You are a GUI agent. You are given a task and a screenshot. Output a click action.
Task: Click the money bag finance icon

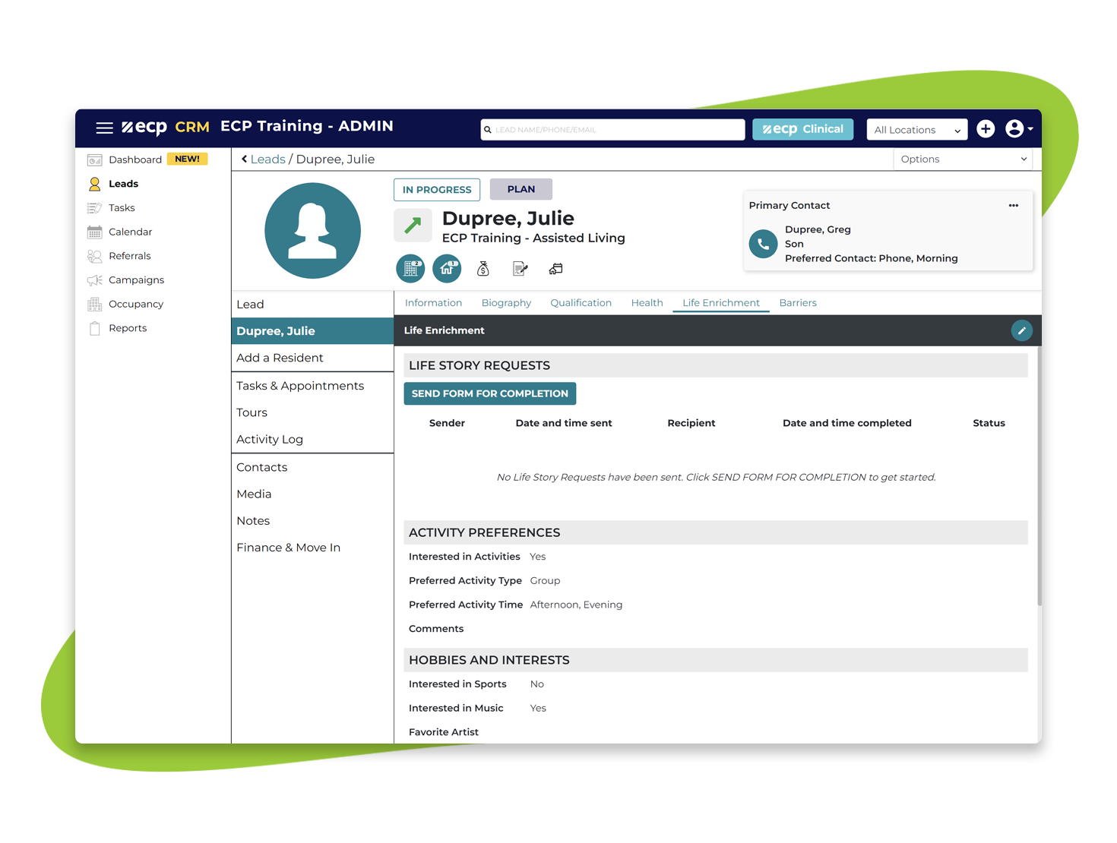tap(483, 268)
